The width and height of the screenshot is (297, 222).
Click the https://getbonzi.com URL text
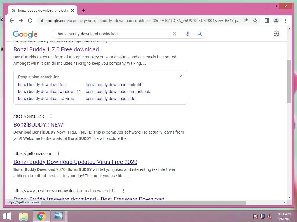[x=32, y=153]
